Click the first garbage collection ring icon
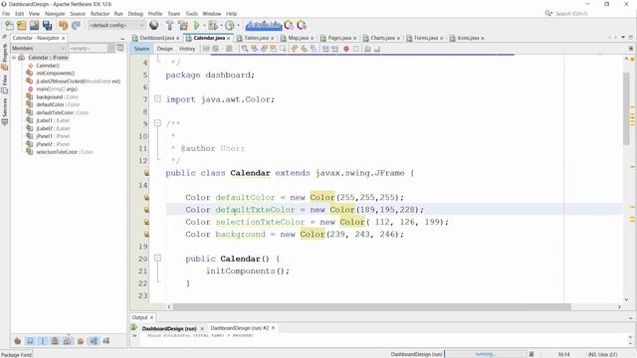Image resolution: width=637 pixels, height=358 pixels. click(x=289, y=25)
